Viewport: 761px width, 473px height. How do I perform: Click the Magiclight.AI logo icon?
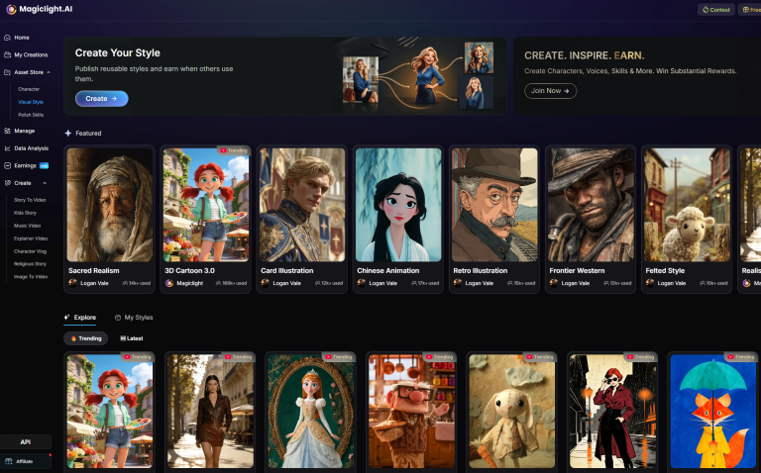tap(11, 9)
